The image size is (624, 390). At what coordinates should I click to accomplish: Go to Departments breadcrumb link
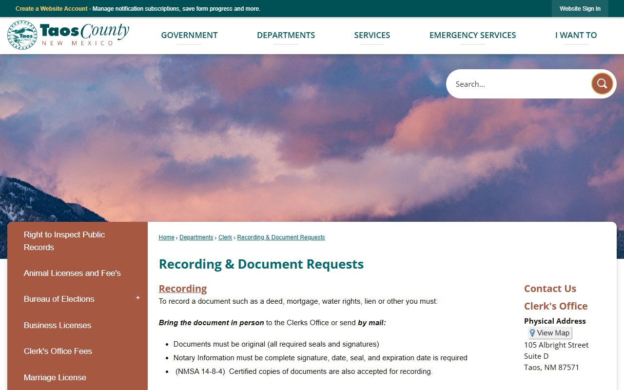point(196,237)
